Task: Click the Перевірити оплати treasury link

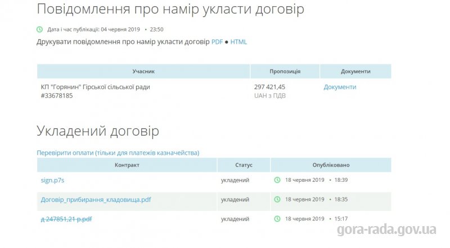Action: click(x=118, y=153)
